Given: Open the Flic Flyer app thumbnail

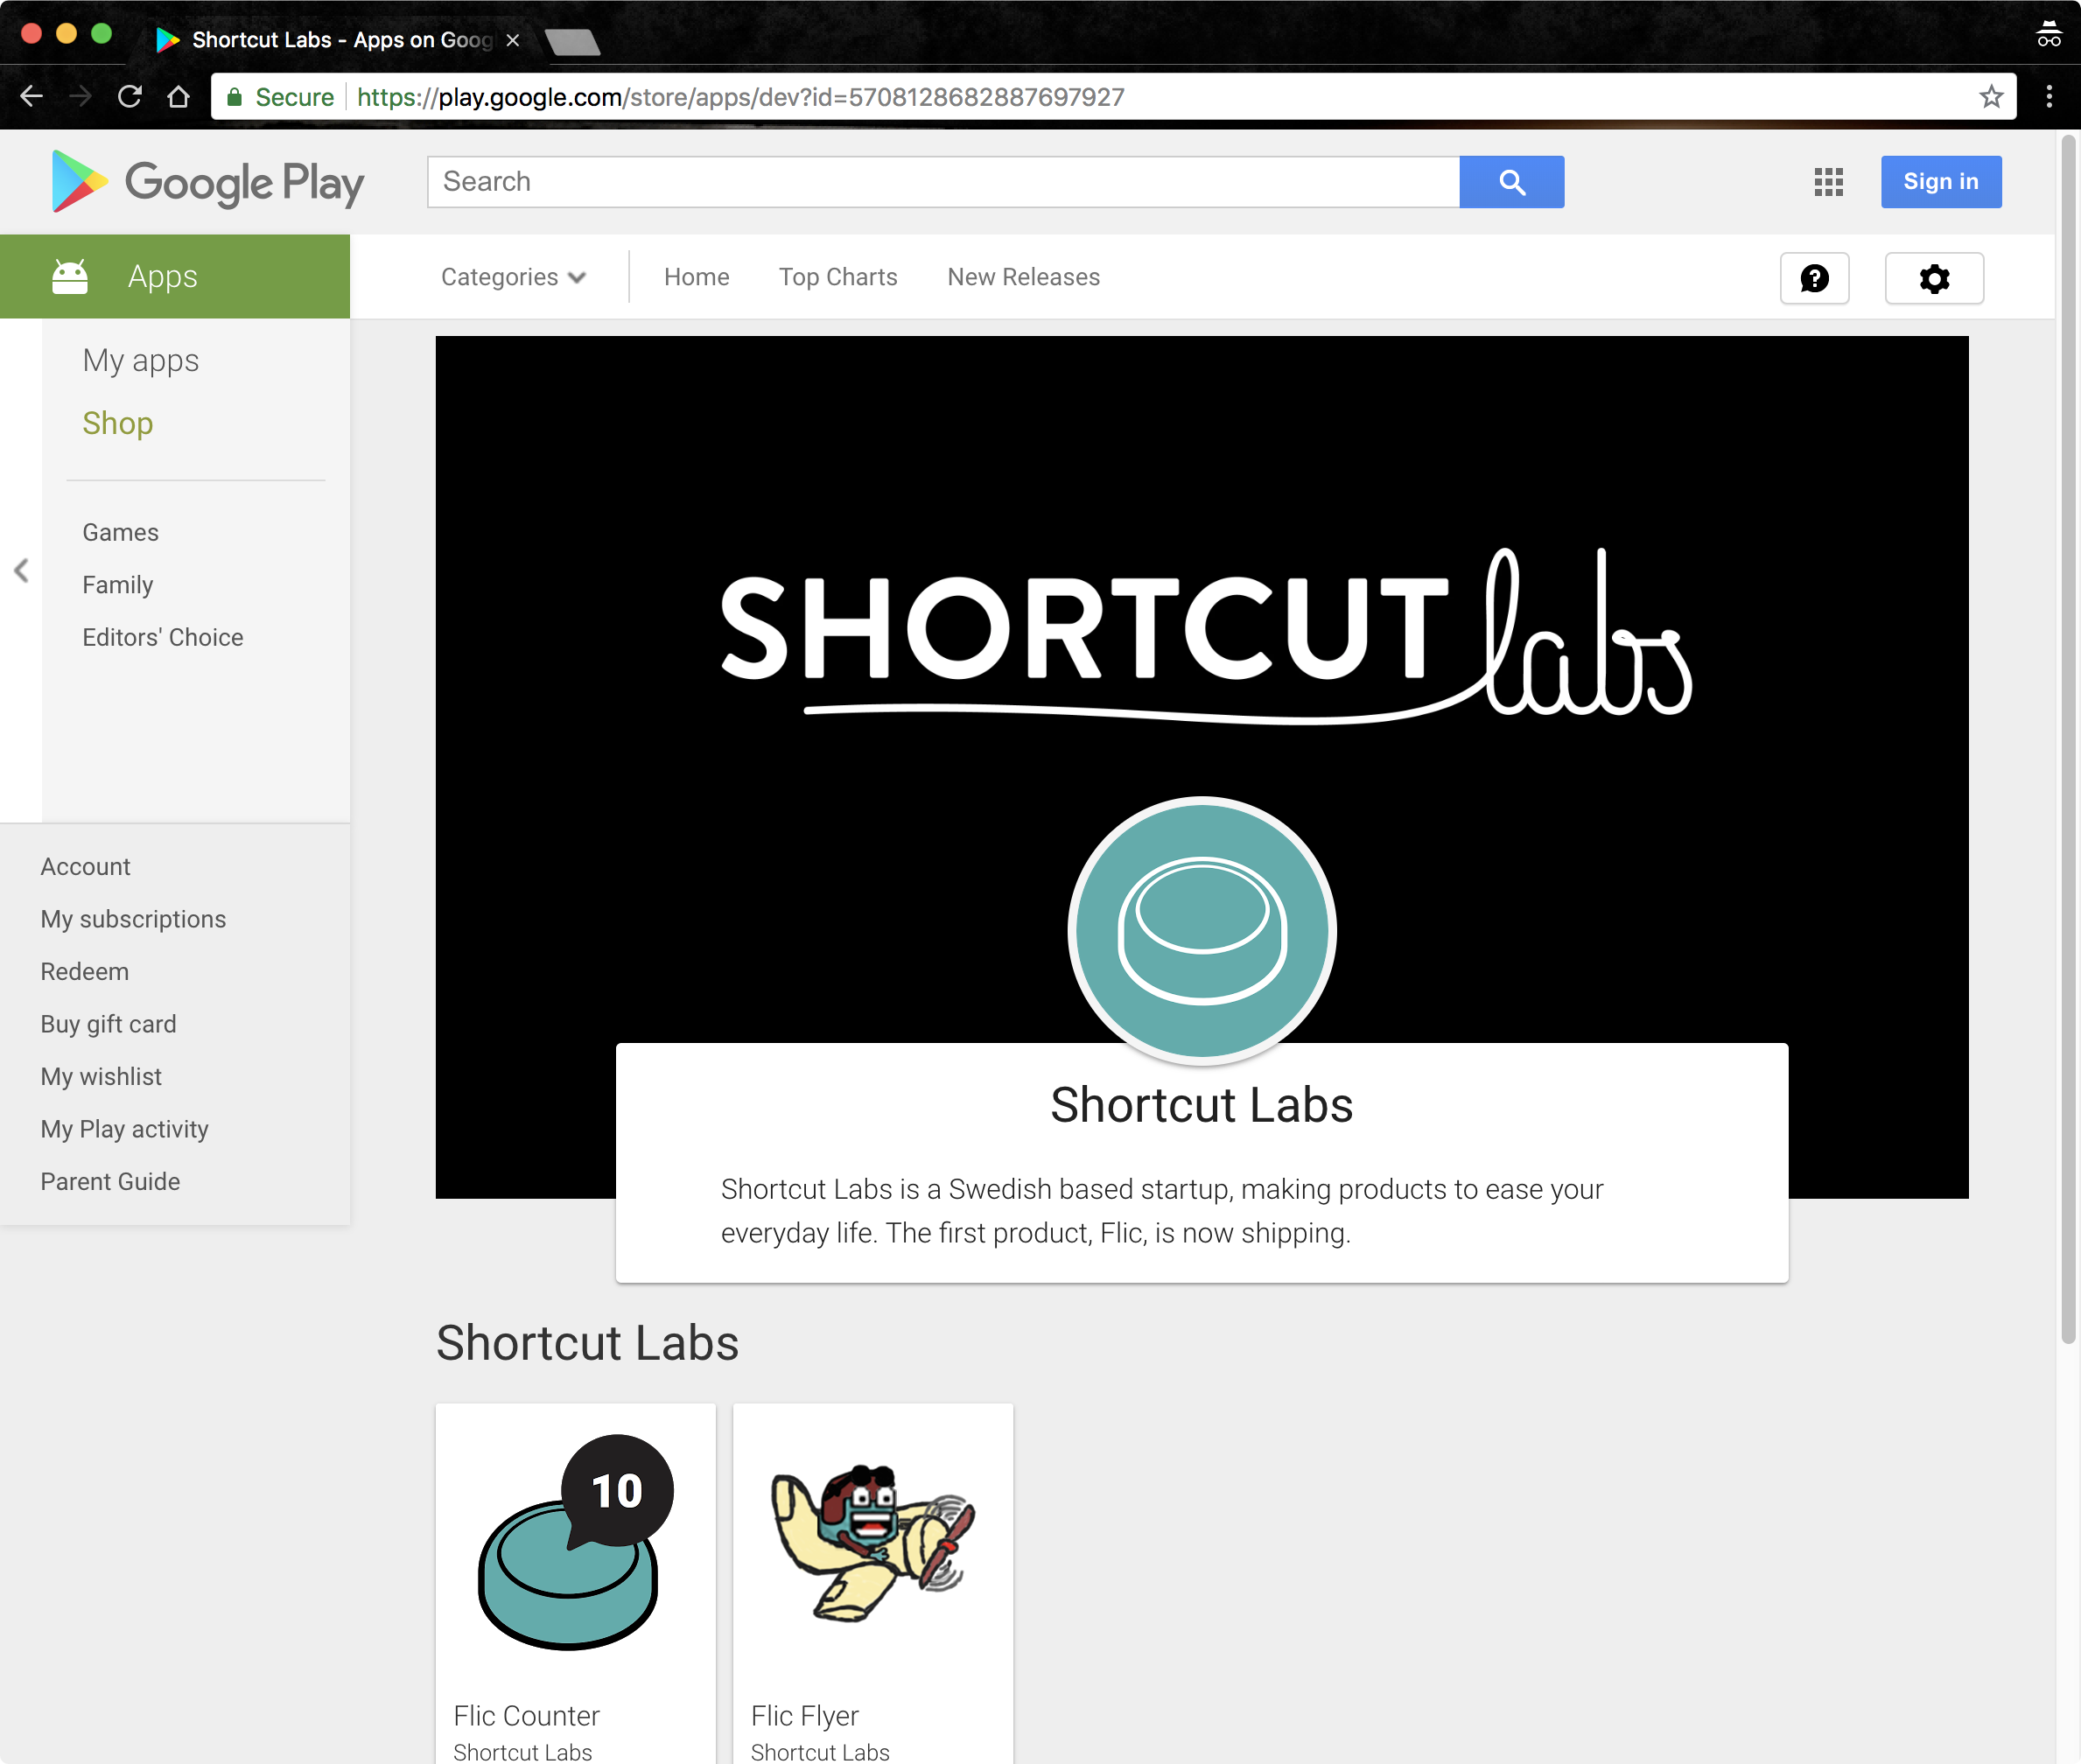Looking at the screenshot, I should coord(873,1543).
